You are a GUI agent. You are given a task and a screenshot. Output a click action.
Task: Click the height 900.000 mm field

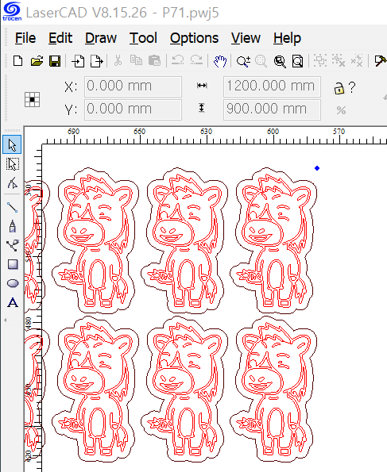pyautogui.click(x=272, y=109)
